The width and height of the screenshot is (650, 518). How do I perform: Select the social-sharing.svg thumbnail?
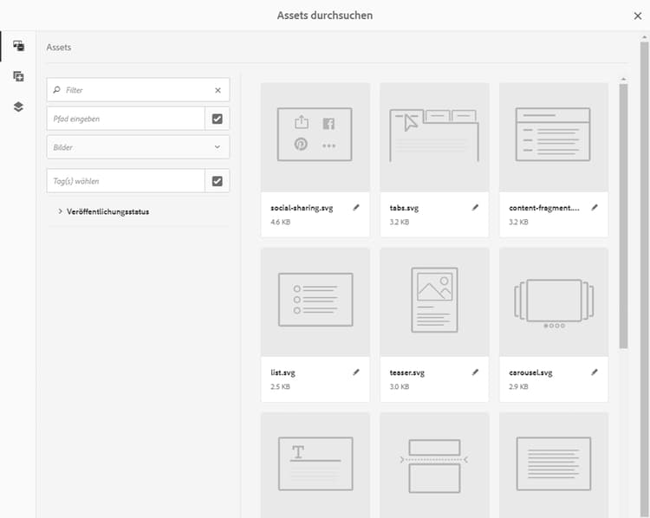315,137
